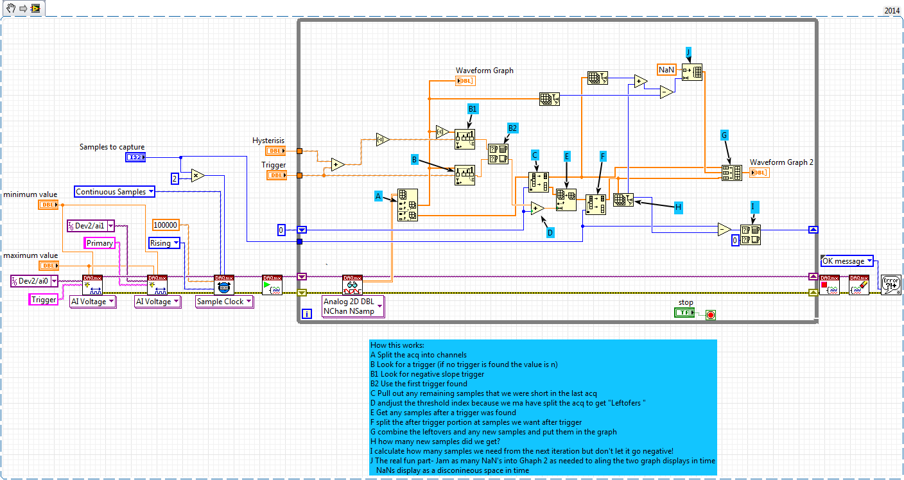Click the minimum value DBL terminal

49,205
